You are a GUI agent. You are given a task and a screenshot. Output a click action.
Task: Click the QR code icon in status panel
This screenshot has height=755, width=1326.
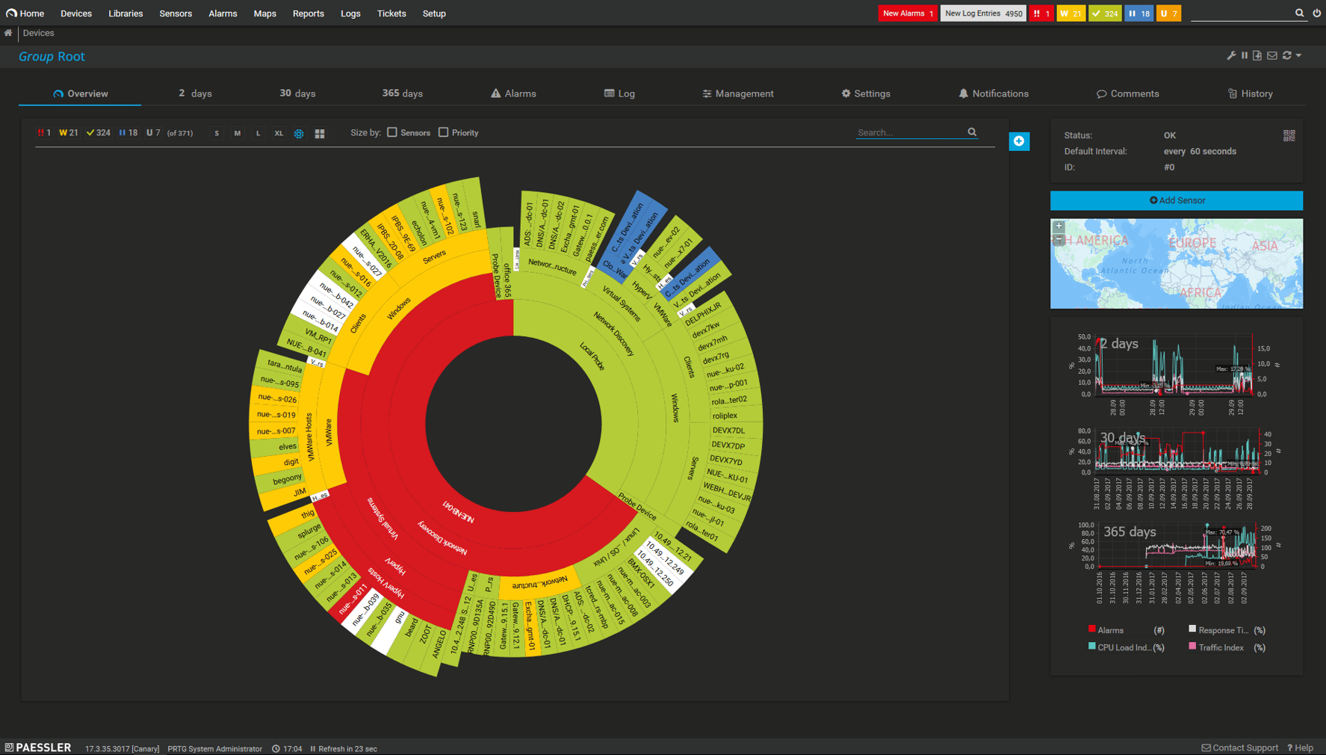[x=1289, y=135]
